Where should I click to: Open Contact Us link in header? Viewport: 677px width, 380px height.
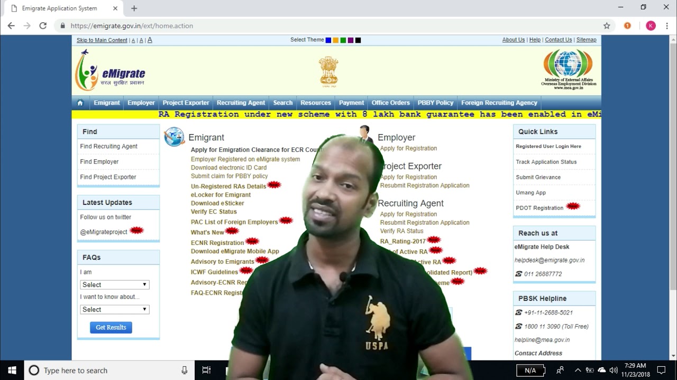tap(559, 40)
